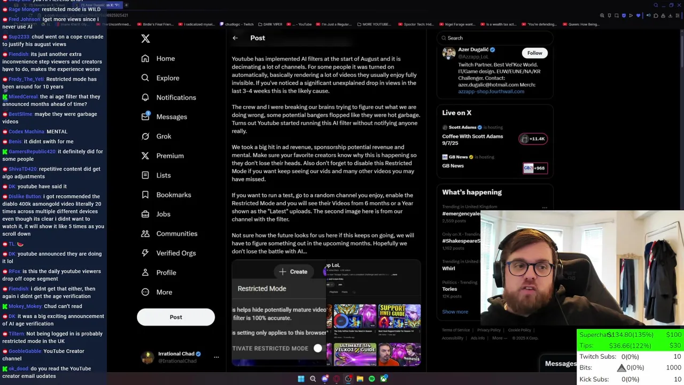
Task: Open Messages in the sidebar
Action: (164, 117)
